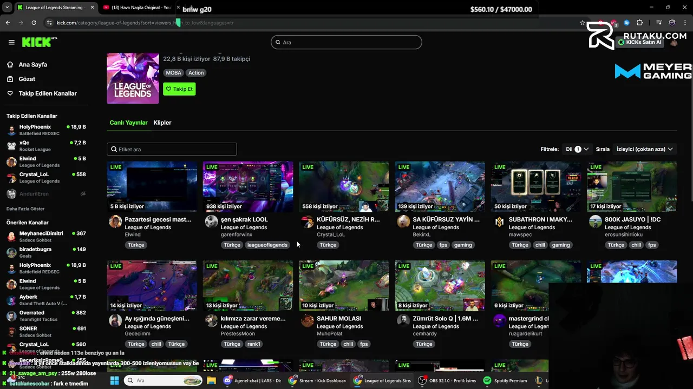The width and height of the screenshot is (693, 389).
Task: Click KICKs Satın Al button
Action: pyautogui.click(x=640, y=42)
